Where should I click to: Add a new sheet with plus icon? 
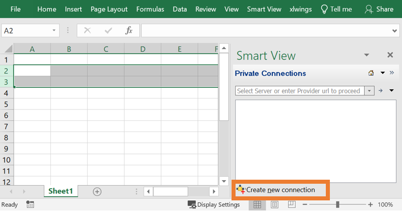click(97, 191)
